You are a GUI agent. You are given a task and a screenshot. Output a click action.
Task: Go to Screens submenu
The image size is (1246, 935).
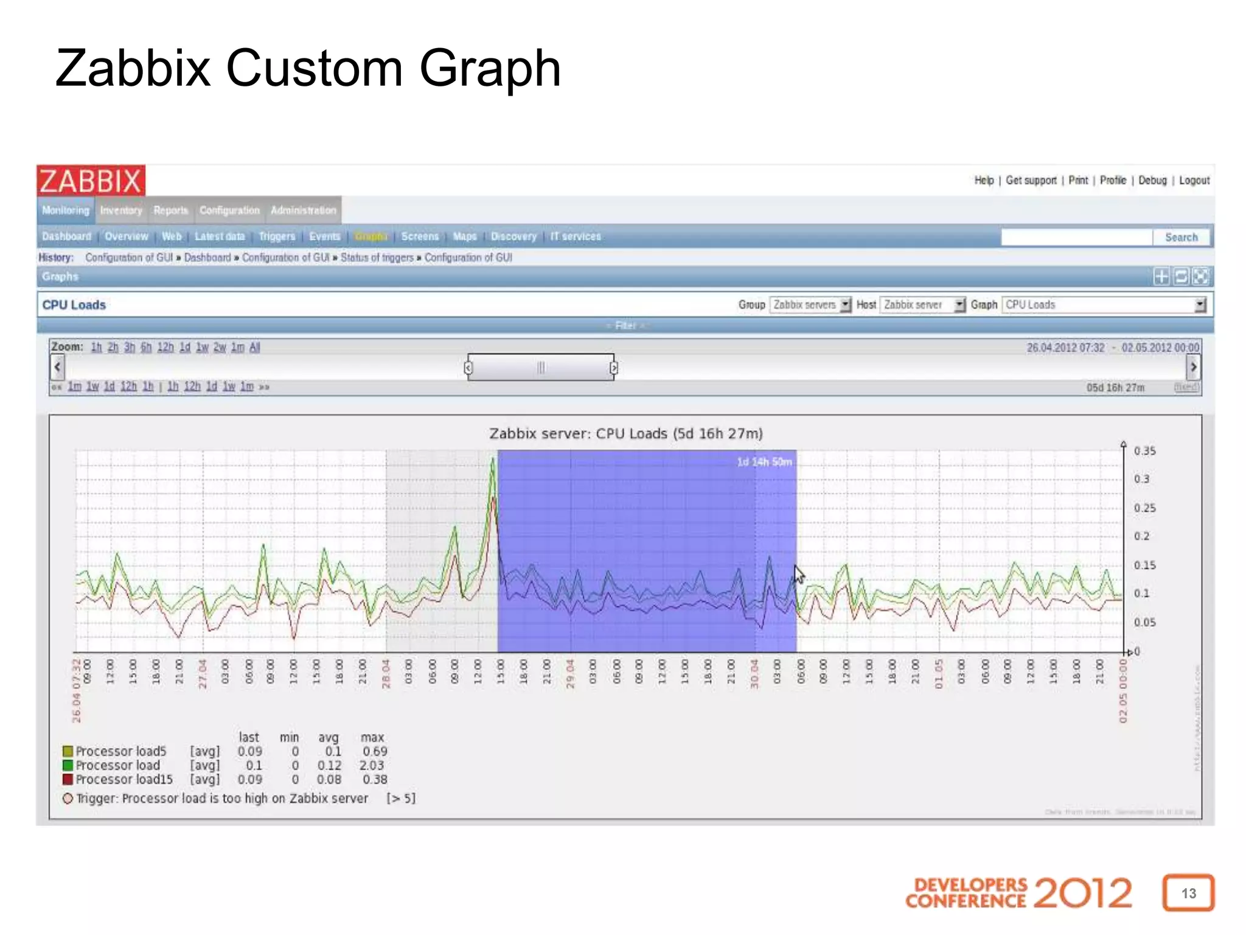420,237
